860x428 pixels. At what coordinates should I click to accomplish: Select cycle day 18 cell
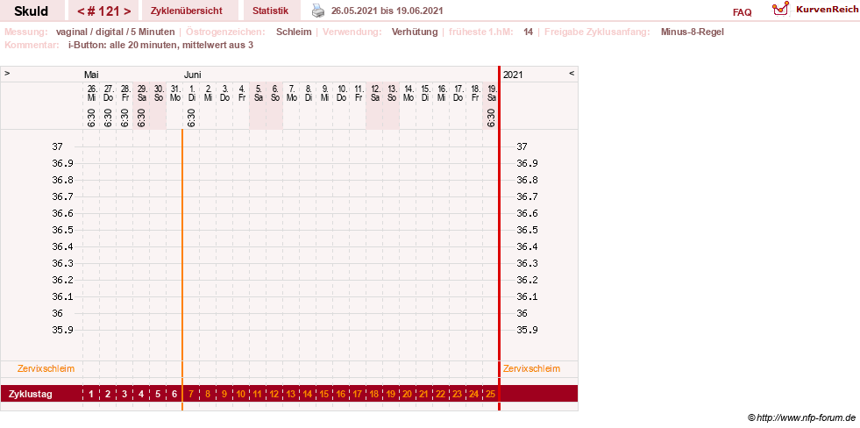click(x=374, y=394)
